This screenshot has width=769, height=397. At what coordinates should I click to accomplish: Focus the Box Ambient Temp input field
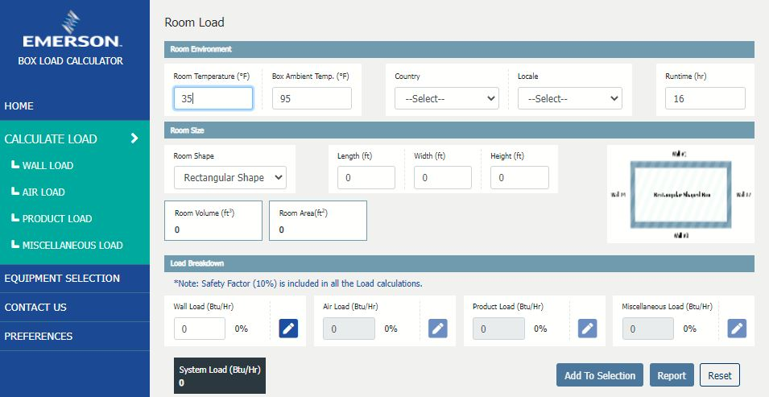click(x=312, y=98)
